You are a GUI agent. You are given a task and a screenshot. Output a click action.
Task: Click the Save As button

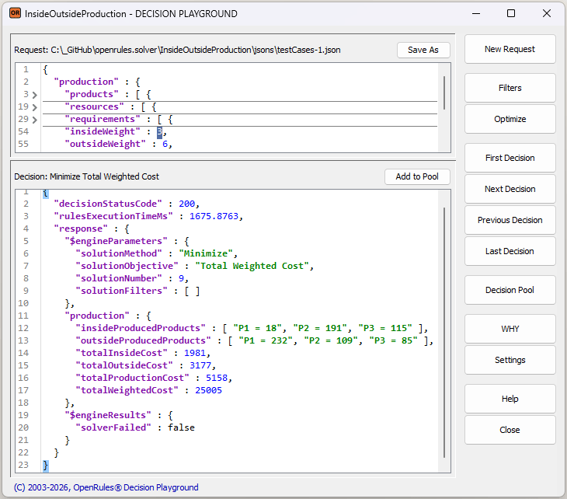[423, 50]
